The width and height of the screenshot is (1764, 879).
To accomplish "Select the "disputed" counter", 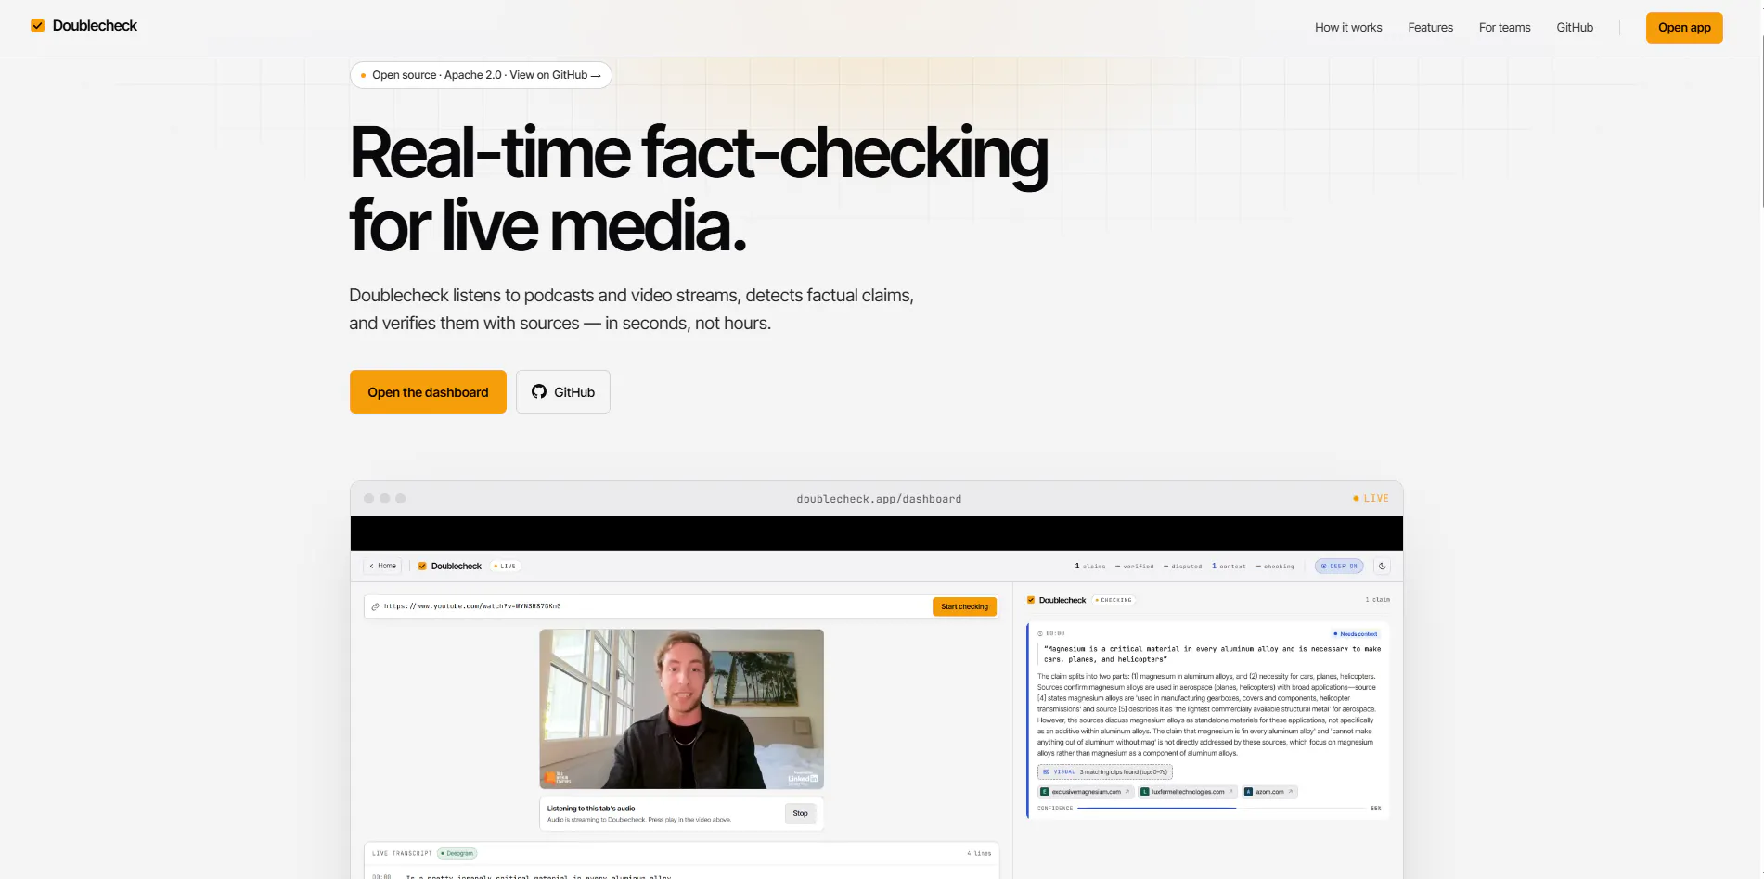I will [x=1183, y=566].
